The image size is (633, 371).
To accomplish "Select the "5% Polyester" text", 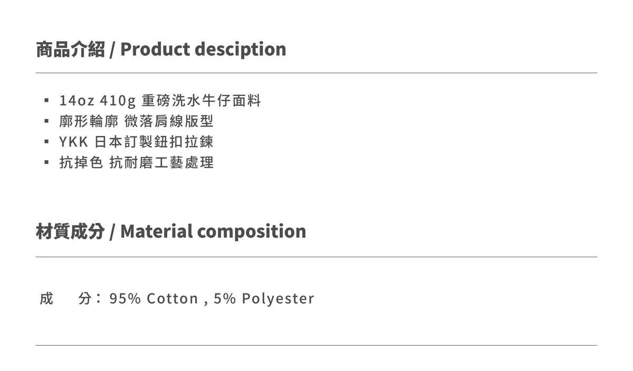I will (x=264, y=299).
